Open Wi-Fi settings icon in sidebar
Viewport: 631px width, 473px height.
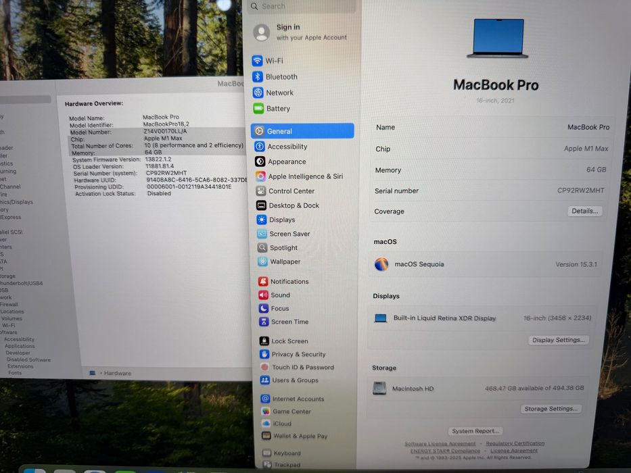tap(257, 61)
